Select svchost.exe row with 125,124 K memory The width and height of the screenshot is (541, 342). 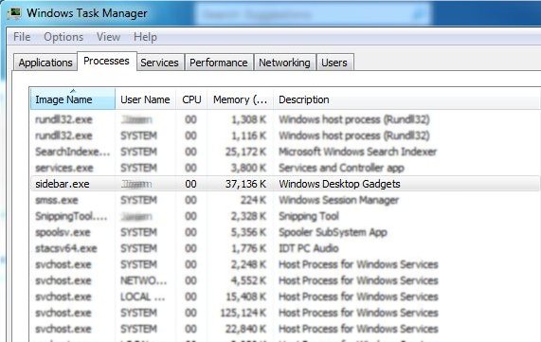[285, 313]
